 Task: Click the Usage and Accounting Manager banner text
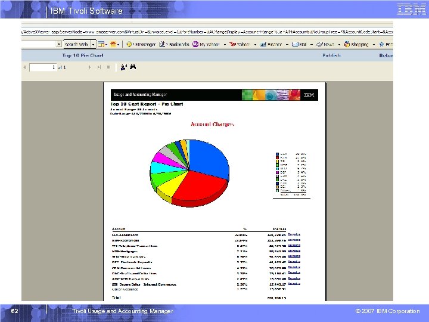(x=141, y=95)
